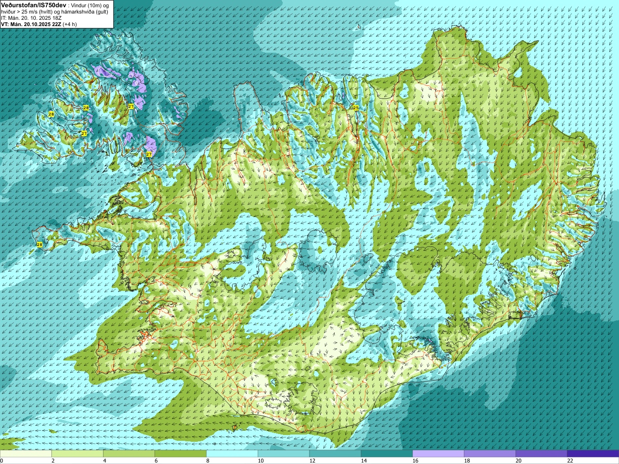
Task: Click the '(+4 h)' forecast offset text
Action: tap(70, 24)
